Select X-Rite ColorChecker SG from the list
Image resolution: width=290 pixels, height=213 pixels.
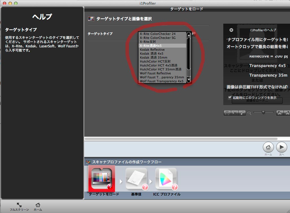(x=162, y=38)
